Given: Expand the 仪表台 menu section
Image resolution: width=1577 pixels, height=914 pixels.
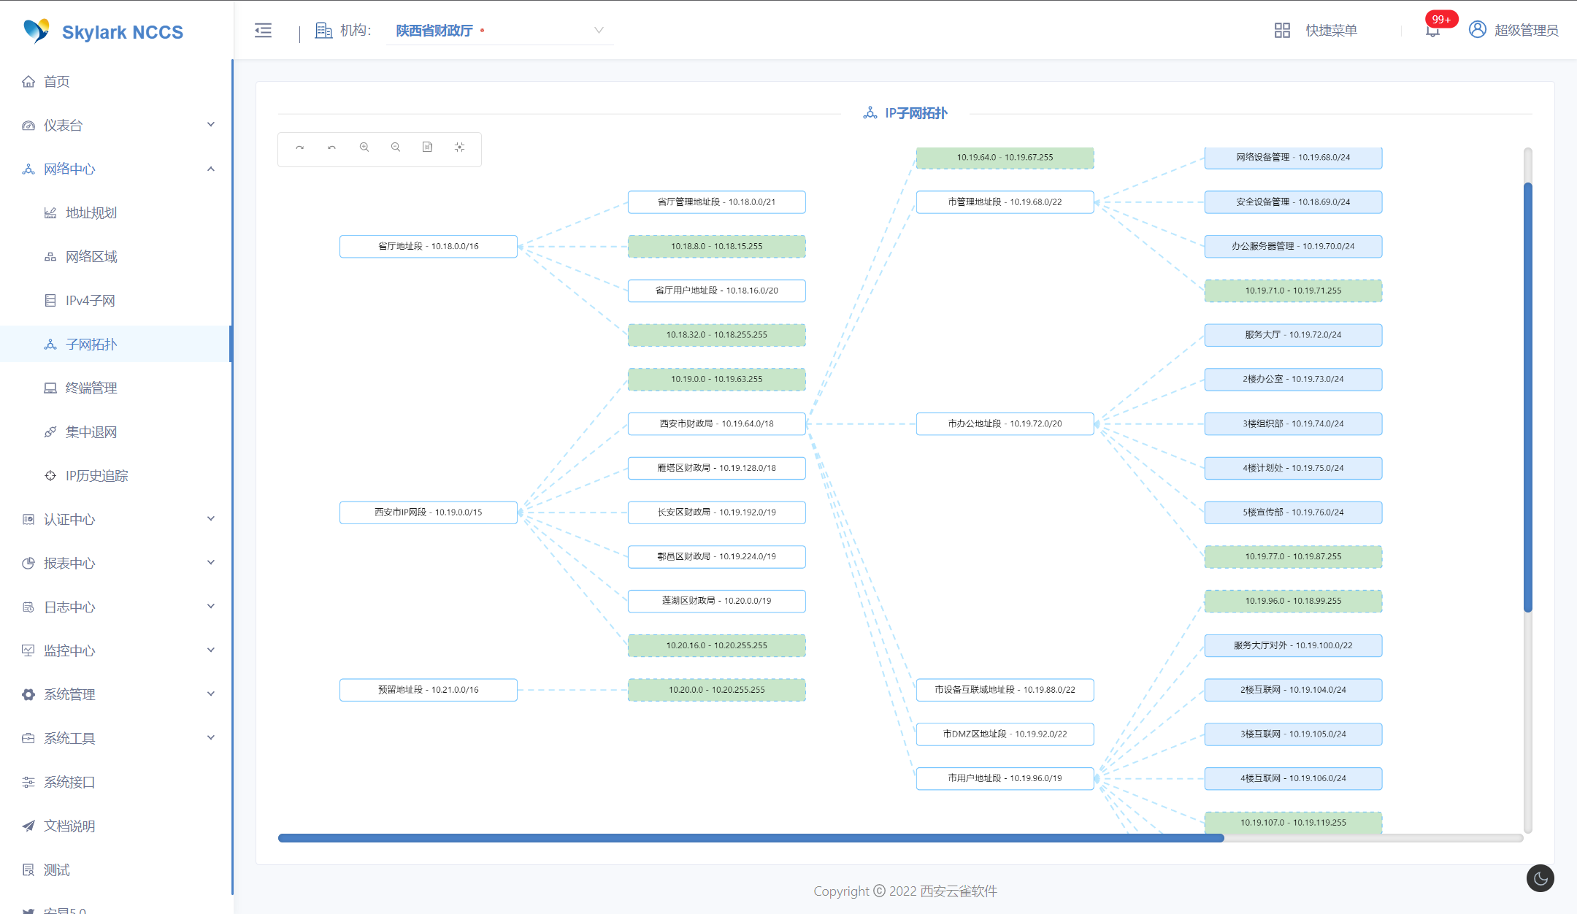Looking at the screenshot, I should pyautogui.click(x=117, y=126).
